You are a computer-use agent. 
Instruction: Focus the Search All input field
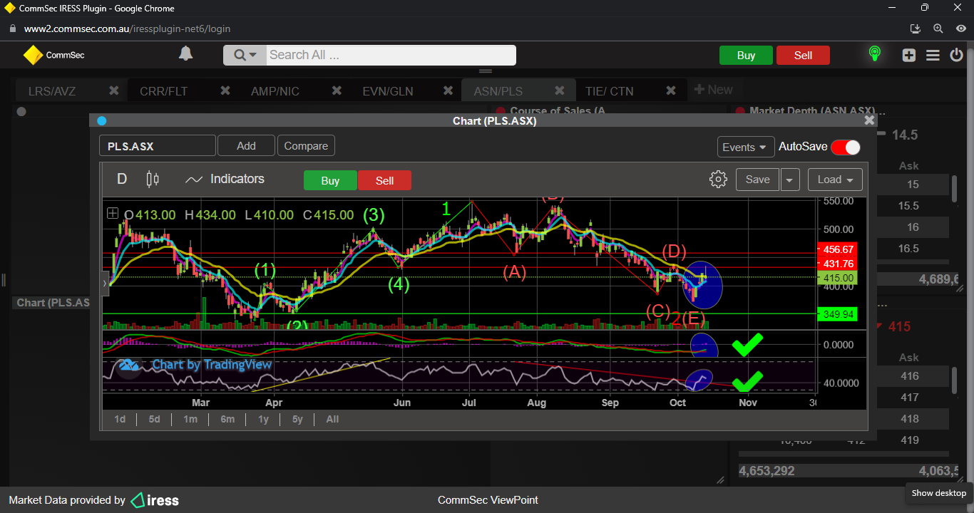tap(391, 55)
